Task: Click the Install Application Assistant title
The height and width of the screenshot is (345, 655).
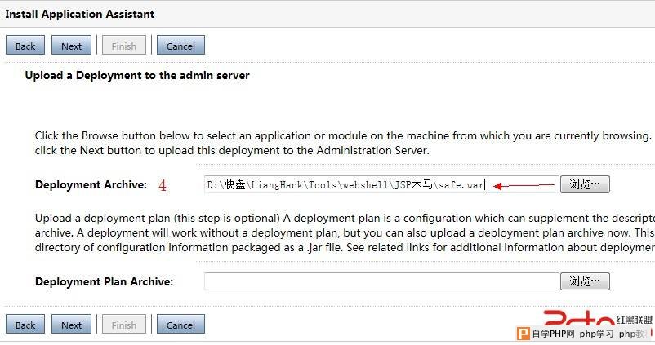Action: [x=80, y=14]
